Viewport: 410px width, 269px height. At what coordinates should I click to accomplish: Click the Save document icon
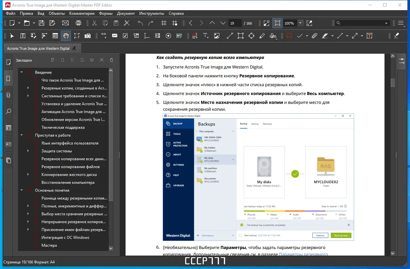(x=42, y=23)
